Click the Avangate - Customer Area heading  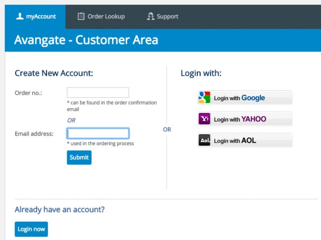point(86,40)
